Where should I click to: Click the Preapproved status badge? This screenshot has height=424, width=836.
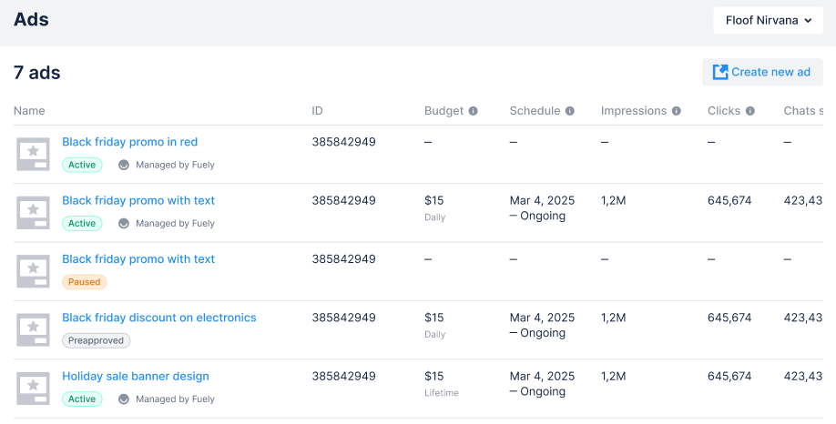pos(97,340)
